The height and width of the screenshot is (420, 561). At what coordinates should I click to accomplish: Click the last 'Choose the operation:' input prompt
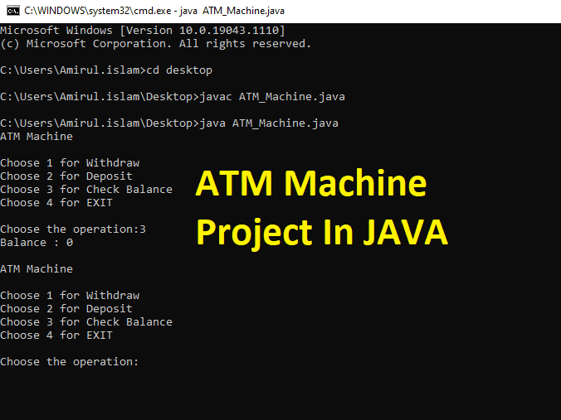[x=70, y=362]
